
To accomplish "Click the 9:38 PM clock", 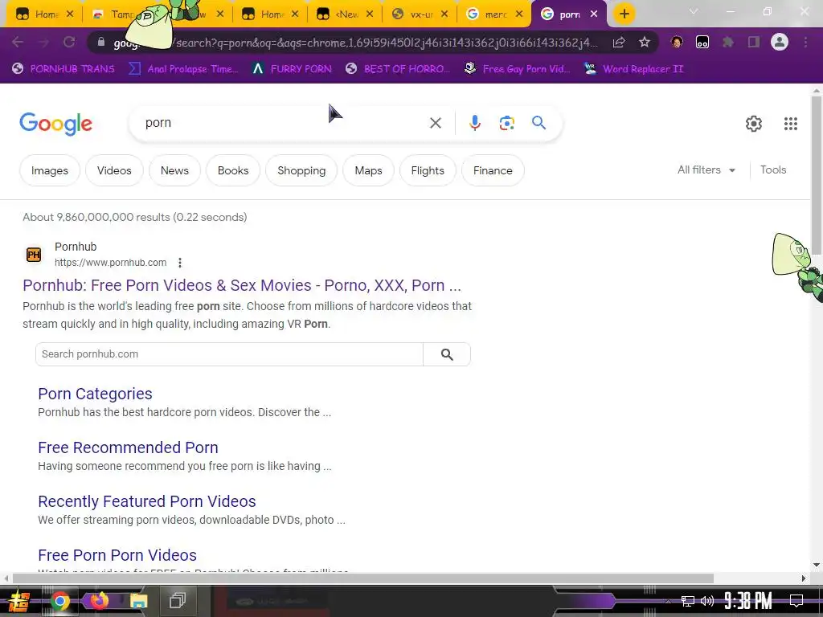I will point(748,601).
